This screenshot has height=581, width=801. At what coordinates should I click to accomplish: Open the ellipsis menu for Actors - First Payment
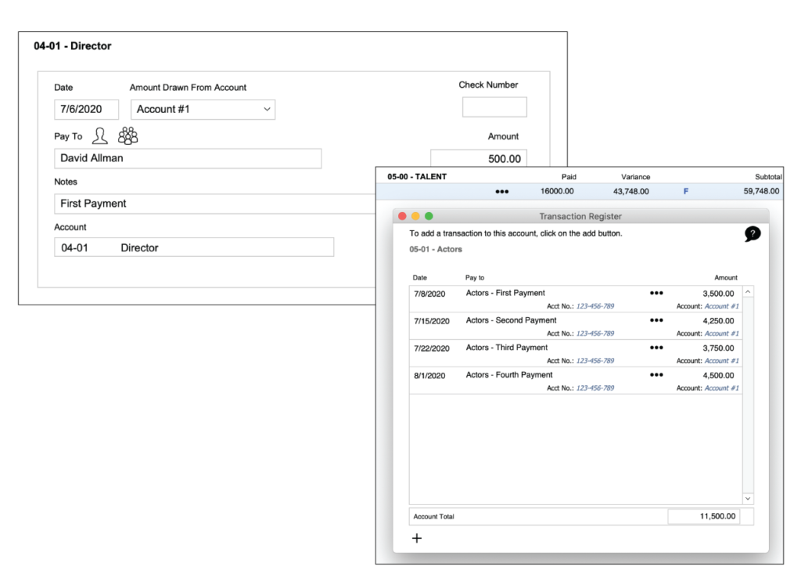tap(656, 293)
